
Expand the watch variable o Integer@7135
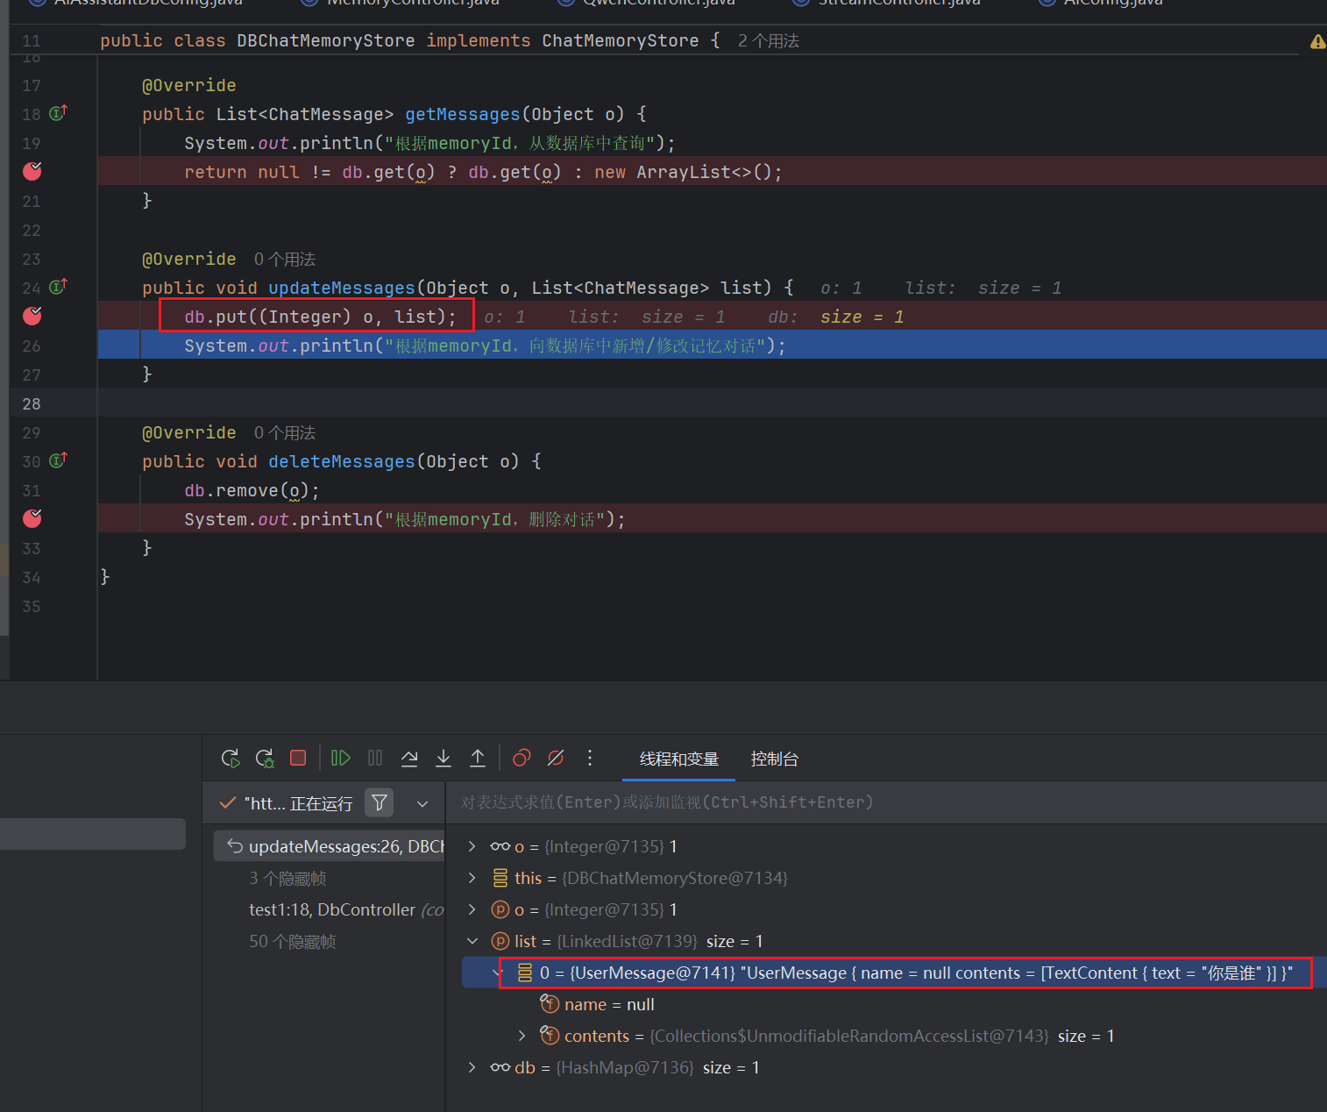coord(472,846)
